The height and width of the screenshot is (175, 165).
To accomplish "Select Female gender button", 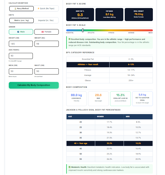I will click(x=46, y=32).
